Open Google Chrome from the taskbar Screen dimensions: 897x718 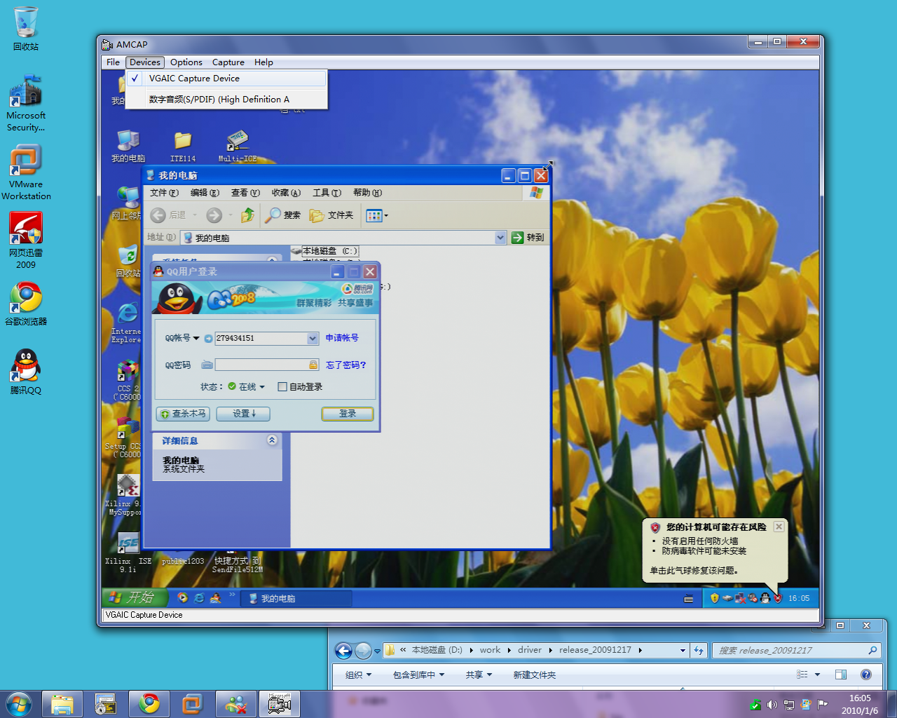149,704
